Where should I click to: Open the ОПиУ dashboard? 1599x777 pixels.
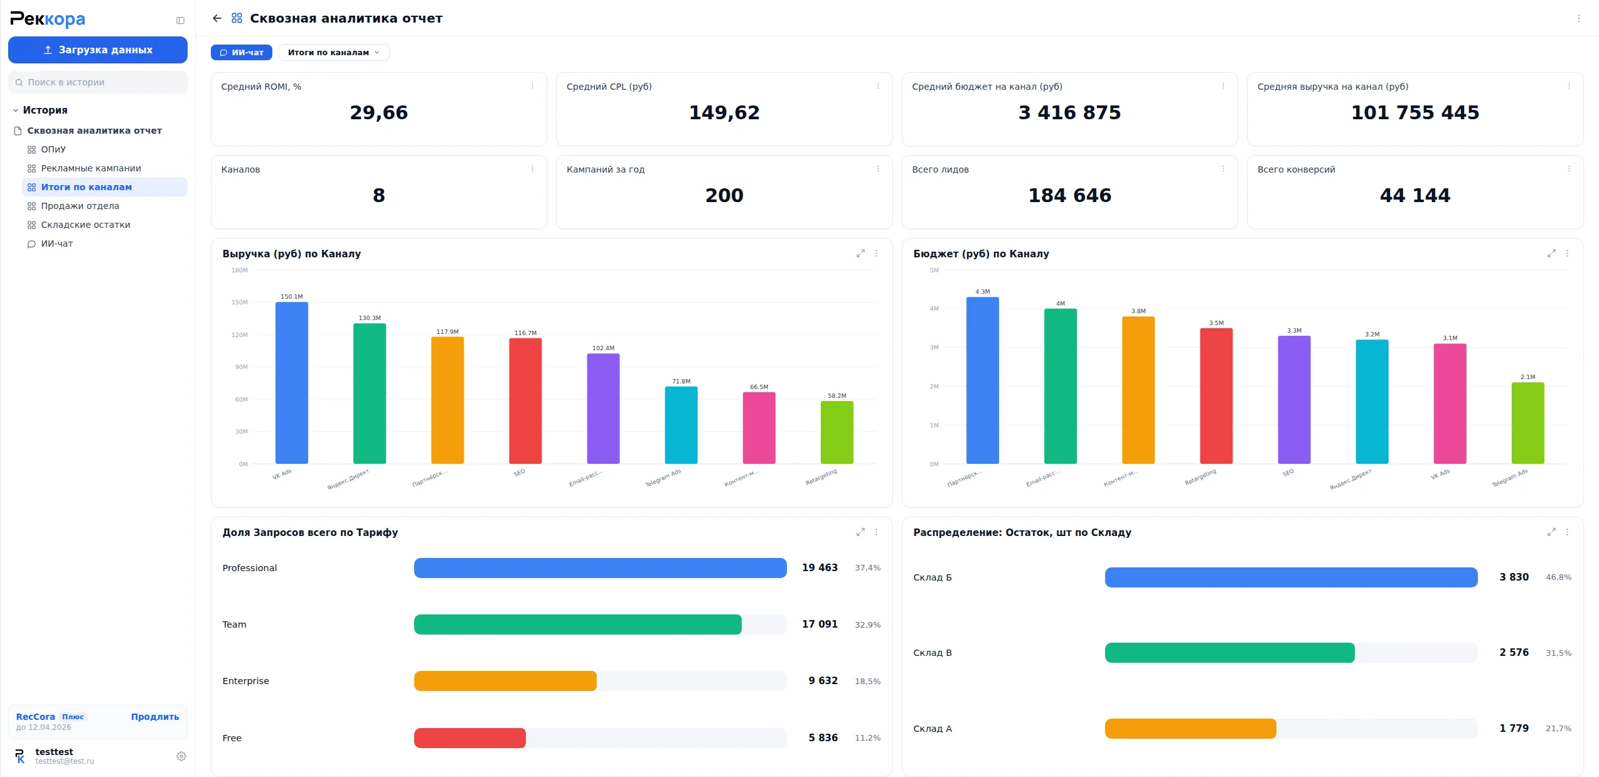53,149
